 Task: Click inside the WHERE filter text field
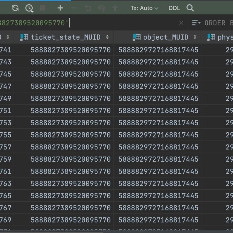122,23
